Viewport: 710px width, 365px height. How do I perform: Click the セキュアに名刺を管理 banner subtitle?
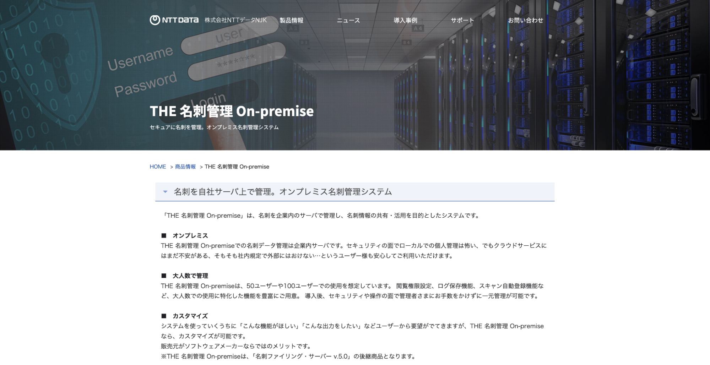click(214, 127)
